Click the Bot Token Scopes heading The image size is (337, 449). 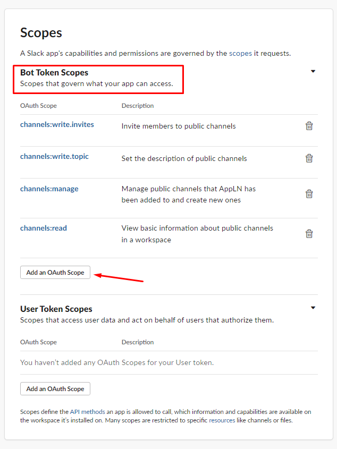[x=54, y=72]
